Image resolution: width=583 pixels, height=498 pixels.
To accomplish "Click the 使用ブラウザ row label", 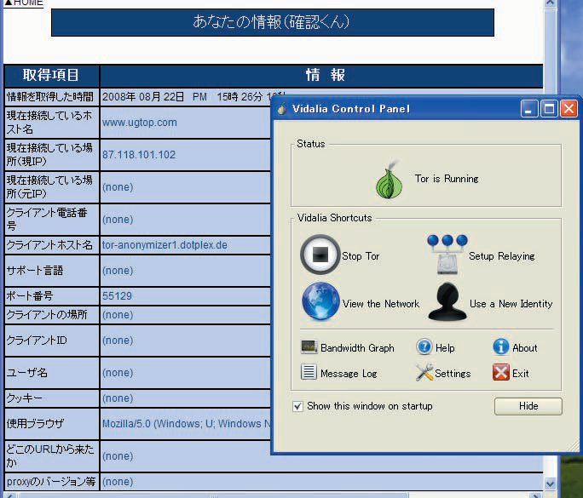I will pos(35,424).
